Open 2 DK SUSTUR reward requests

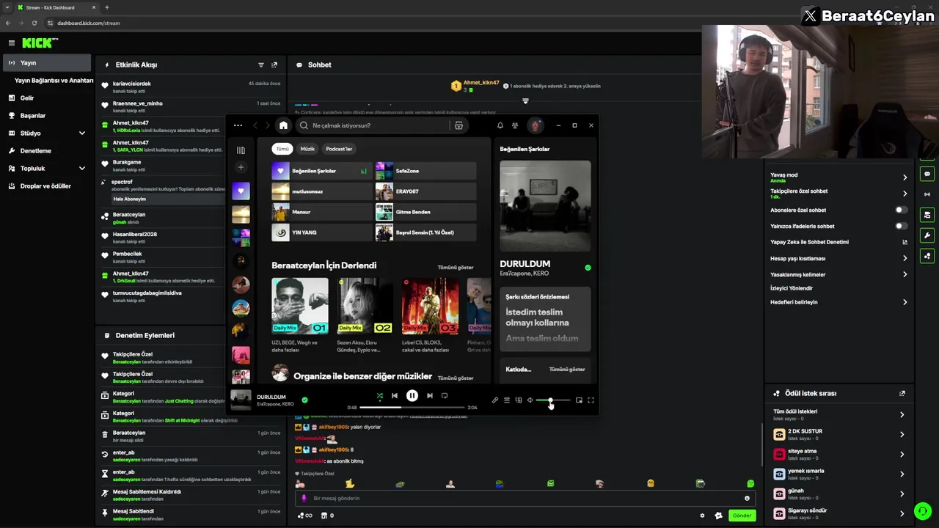tap(838, 434)
